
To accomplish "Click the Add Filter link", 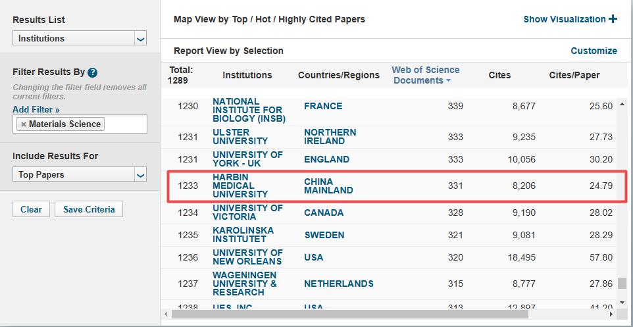I will [36, 109].
